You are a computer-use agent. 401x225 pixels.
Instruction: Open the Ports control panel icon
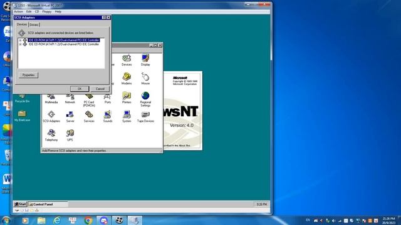tap(108, 99)
